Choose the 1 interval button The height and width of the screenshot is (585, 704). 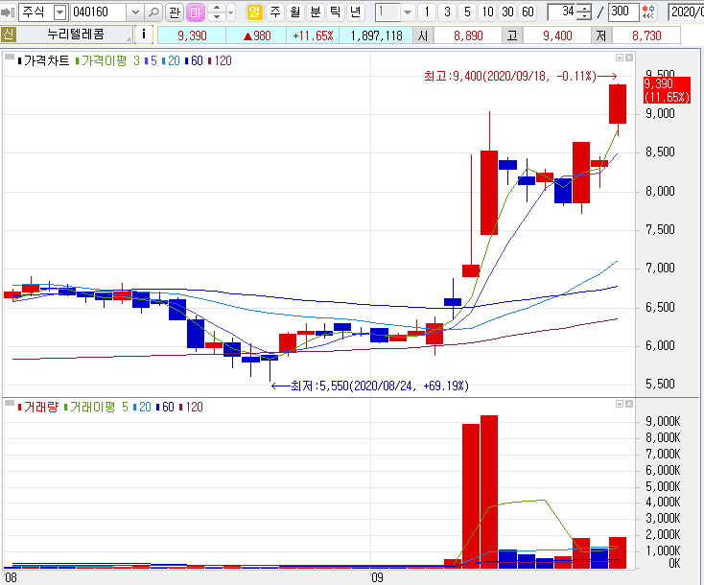tap(427, 12)
